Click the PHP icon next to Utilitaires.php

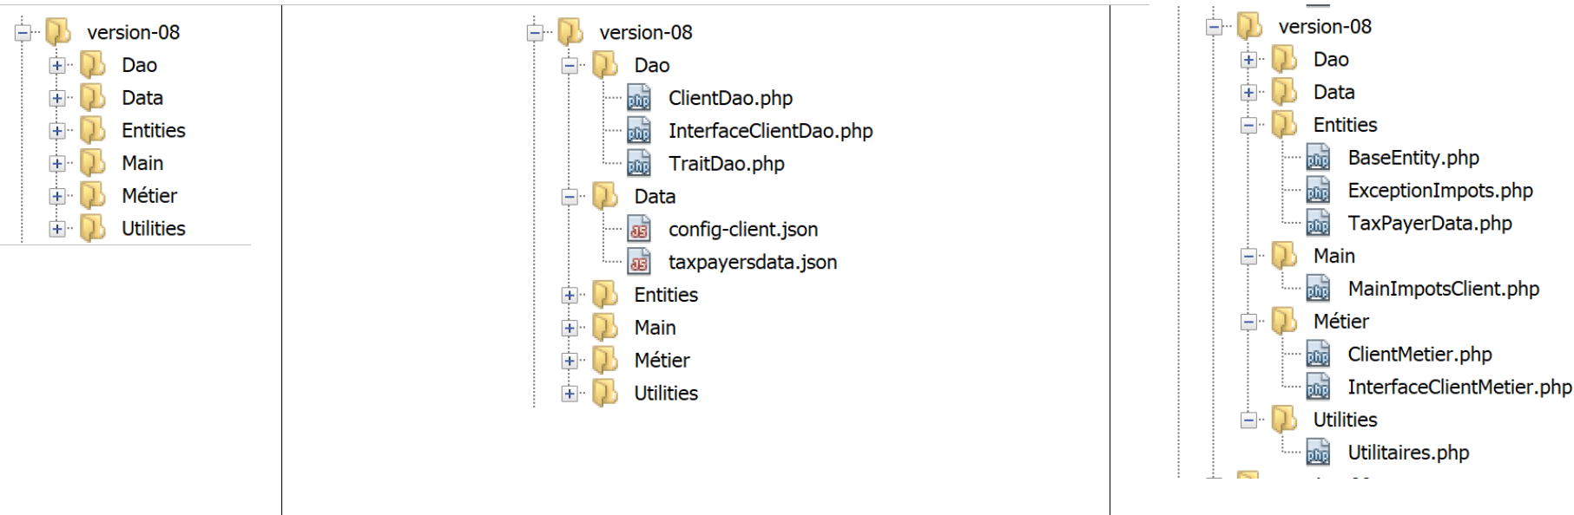(1317, 453)
